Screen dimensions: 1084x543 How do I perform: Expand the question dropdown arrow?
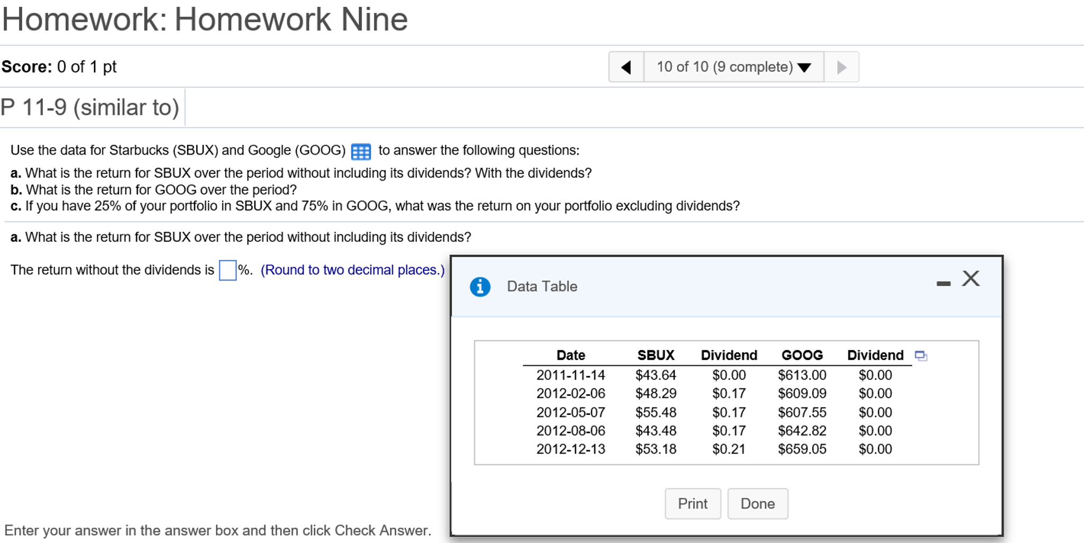click(804, 68)
